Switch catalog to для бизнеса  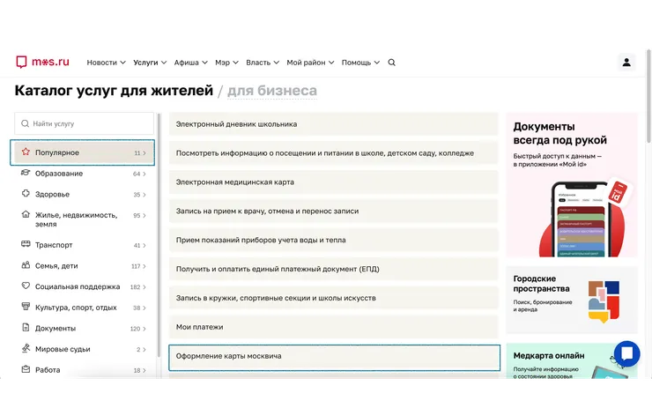coord(272,90)
